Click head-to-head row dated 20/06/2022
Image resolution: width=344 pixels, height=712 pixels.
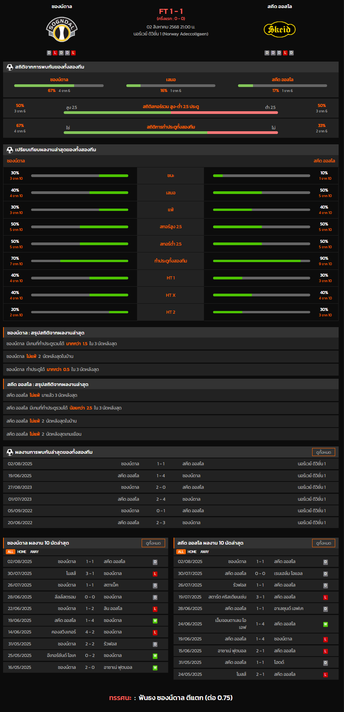pyautogui.click(x=171, y=523)
